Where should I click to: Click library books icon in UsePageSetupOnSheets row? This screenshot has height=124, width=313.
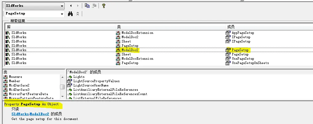8,63
